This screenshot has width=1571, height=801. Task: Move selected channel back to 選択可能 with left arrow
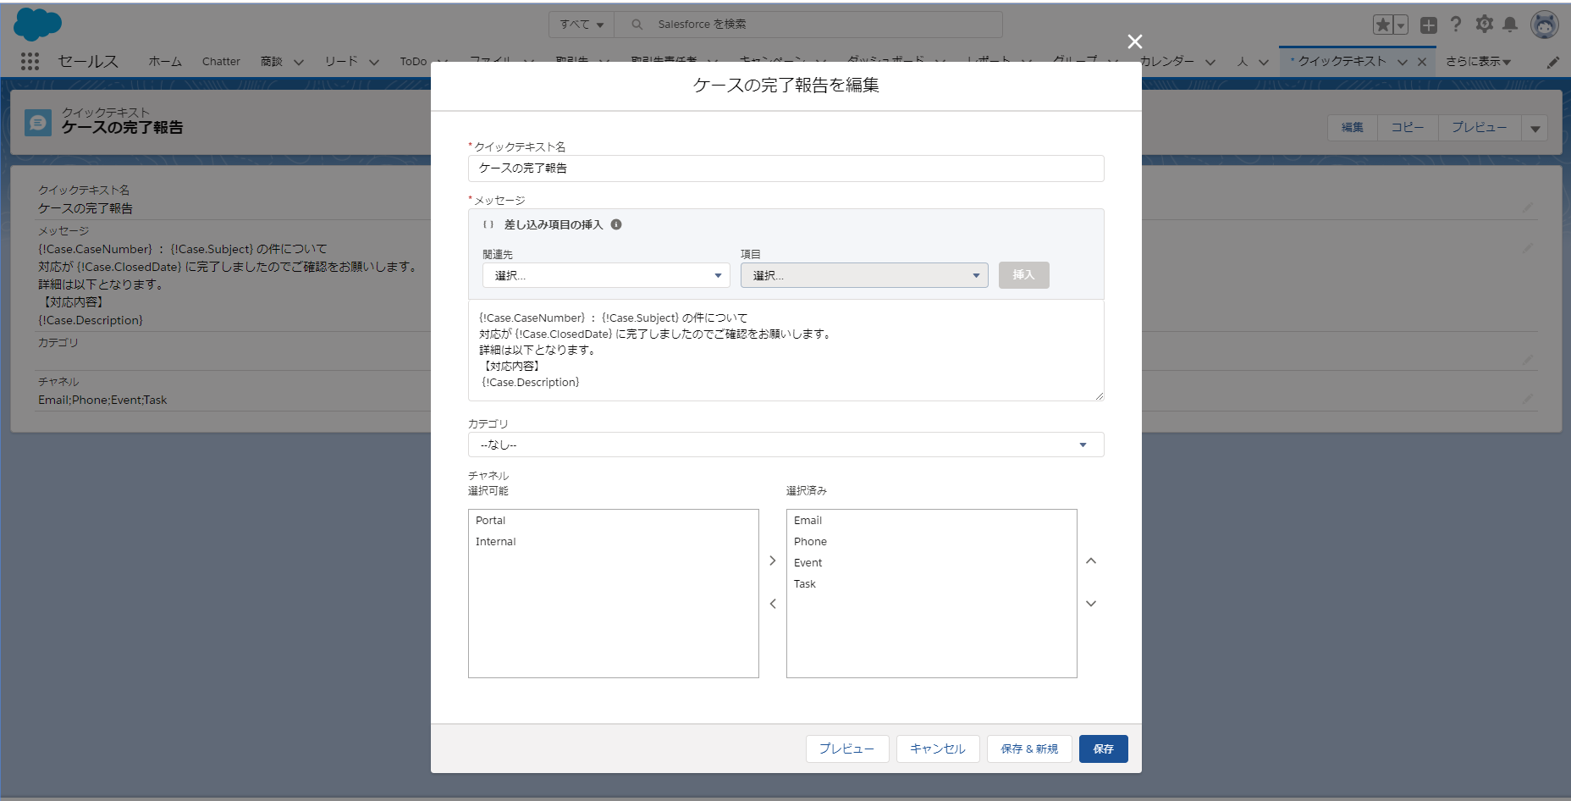point(773,604)
